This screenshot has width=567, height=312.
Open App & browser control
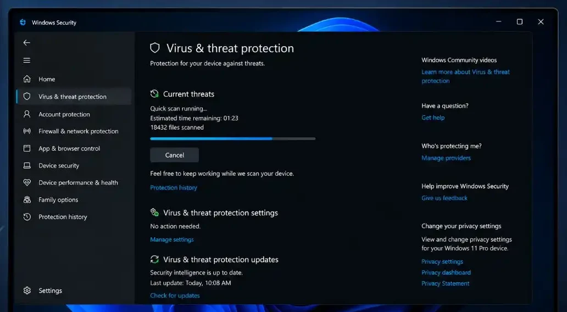[x=74, y=148]
